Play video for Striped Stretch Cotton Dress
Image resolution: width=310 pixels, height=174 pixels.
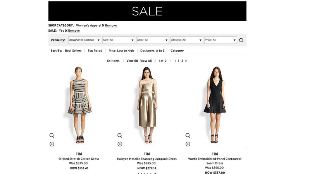[x=52, y=144]
